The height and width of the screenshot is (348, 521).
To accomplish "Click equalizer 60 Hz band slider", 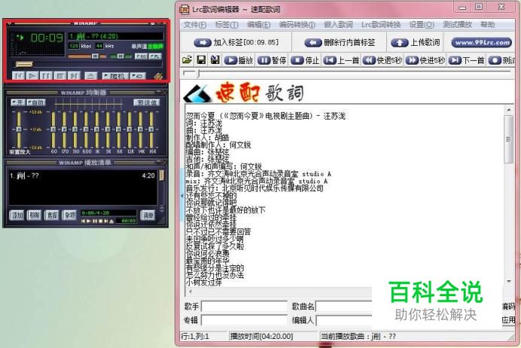I will click(53, 130).
